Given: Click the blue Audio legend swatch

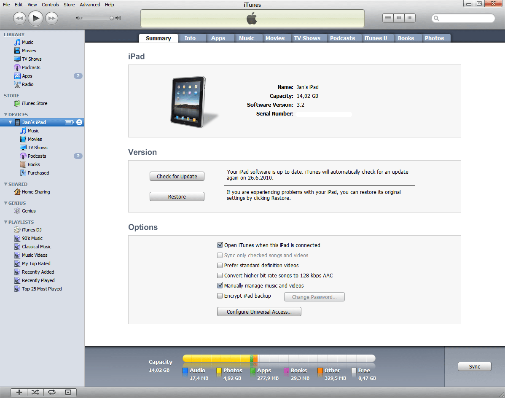Looking at the screenshot, I should pyautogui.click(x=185, y=370).
